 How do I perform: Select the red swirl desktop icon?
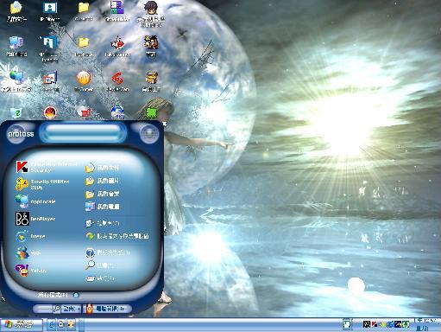(117, 81)
